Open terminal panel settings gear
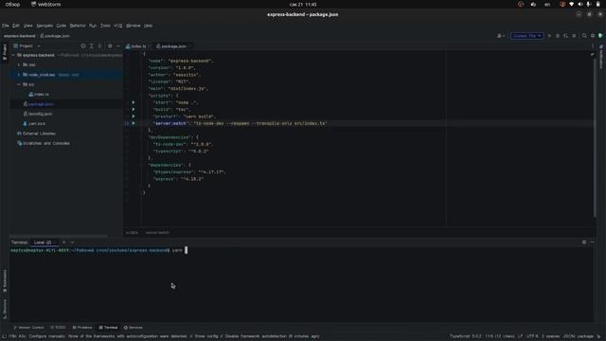606x341 pixels. tap(584, 242)
